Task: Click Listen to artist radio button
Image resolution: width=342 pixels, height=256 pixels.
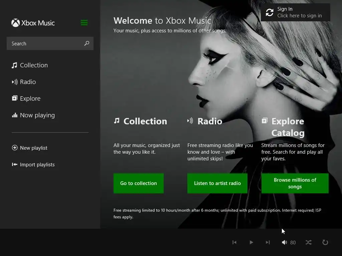Action: [217, 183]
